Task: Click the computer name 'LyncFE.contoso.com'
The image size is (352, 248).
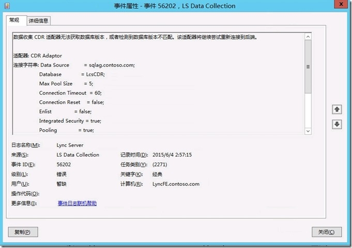Action: [x=176, y=184]
